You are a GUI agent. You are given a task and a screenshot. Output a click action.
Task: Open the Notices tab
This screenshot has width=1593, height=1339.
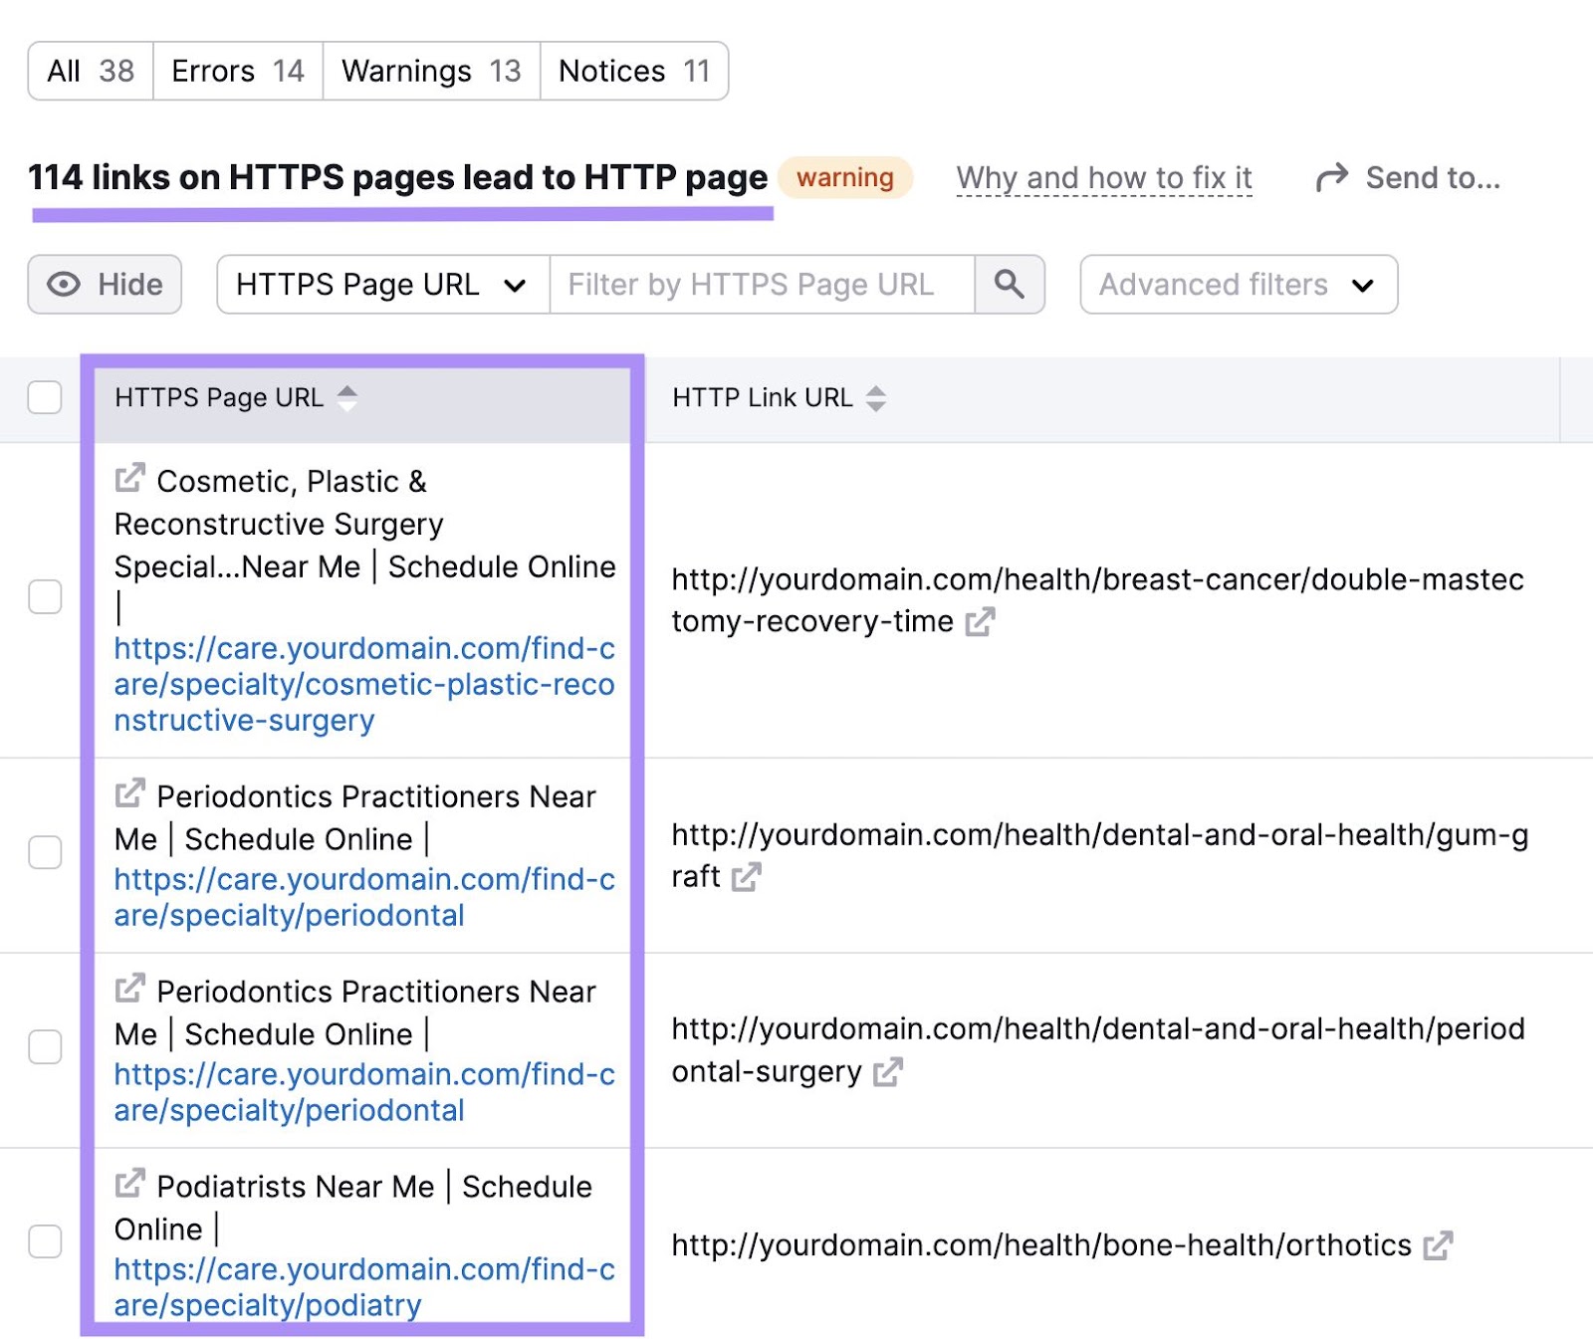pos(633,70)
